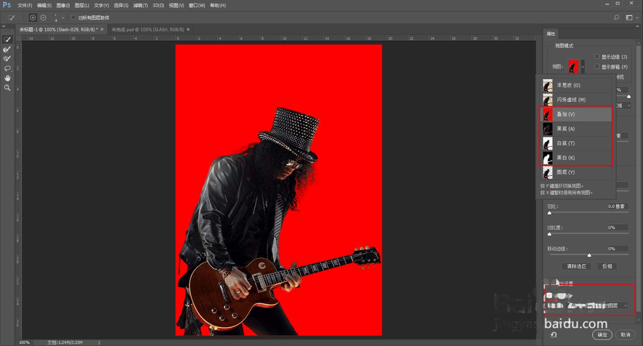Enable 显示边缘 (J) checkbox

click(597, 57)
